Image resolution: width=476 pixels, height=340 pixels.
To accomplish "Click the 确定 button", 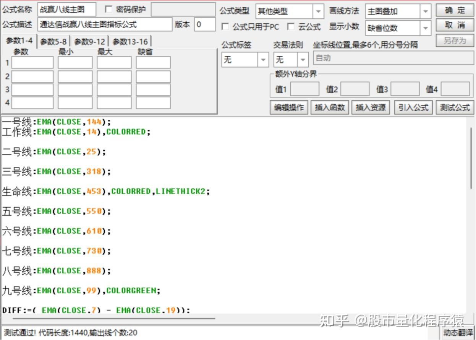I will point(455,10).
